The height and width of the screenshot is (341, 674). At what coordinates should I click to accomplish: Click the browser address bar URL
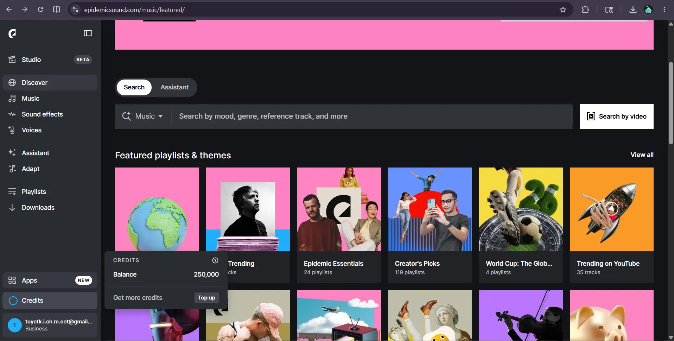click(134, 10)
